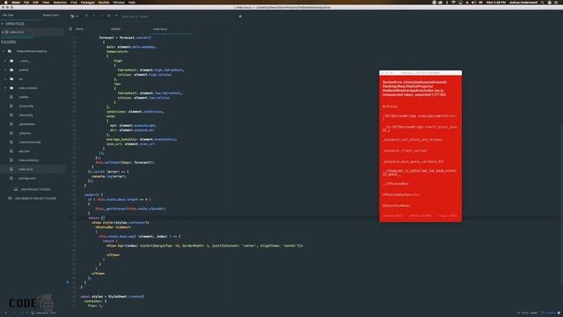Viewport: 563px width, 317px height.
Task: Select index.ios.js in the folder tree
Action: click(33, 169)
